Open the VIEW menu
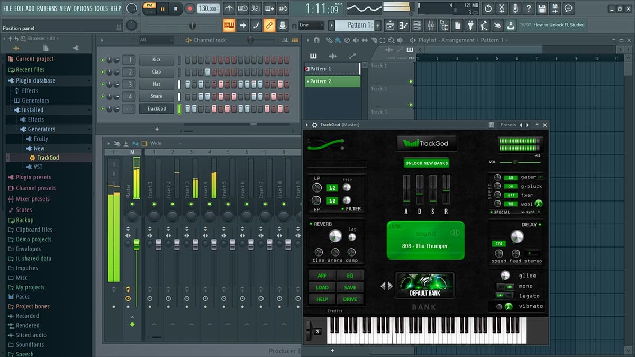This screenshot has height=357, width=635. tap(65, 8)
